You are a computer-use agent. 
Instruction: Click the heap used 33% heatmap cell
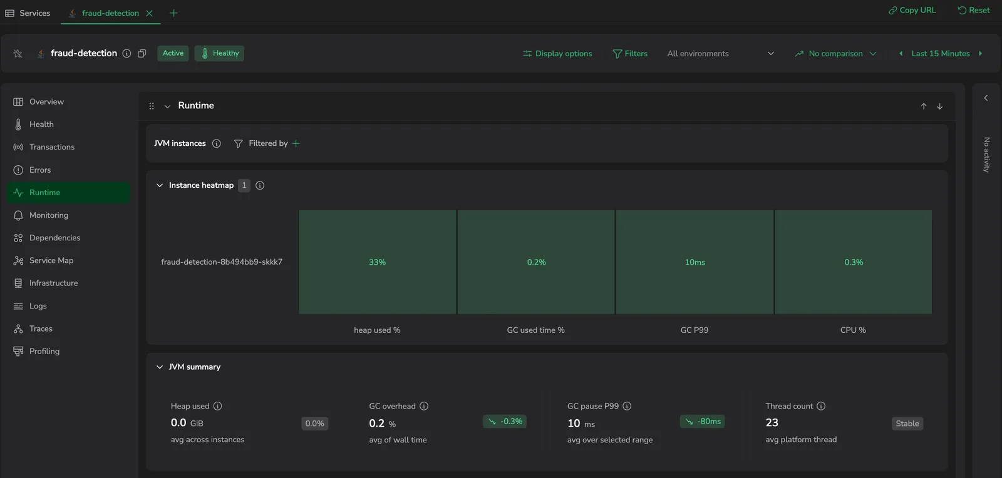click(377, 262)
